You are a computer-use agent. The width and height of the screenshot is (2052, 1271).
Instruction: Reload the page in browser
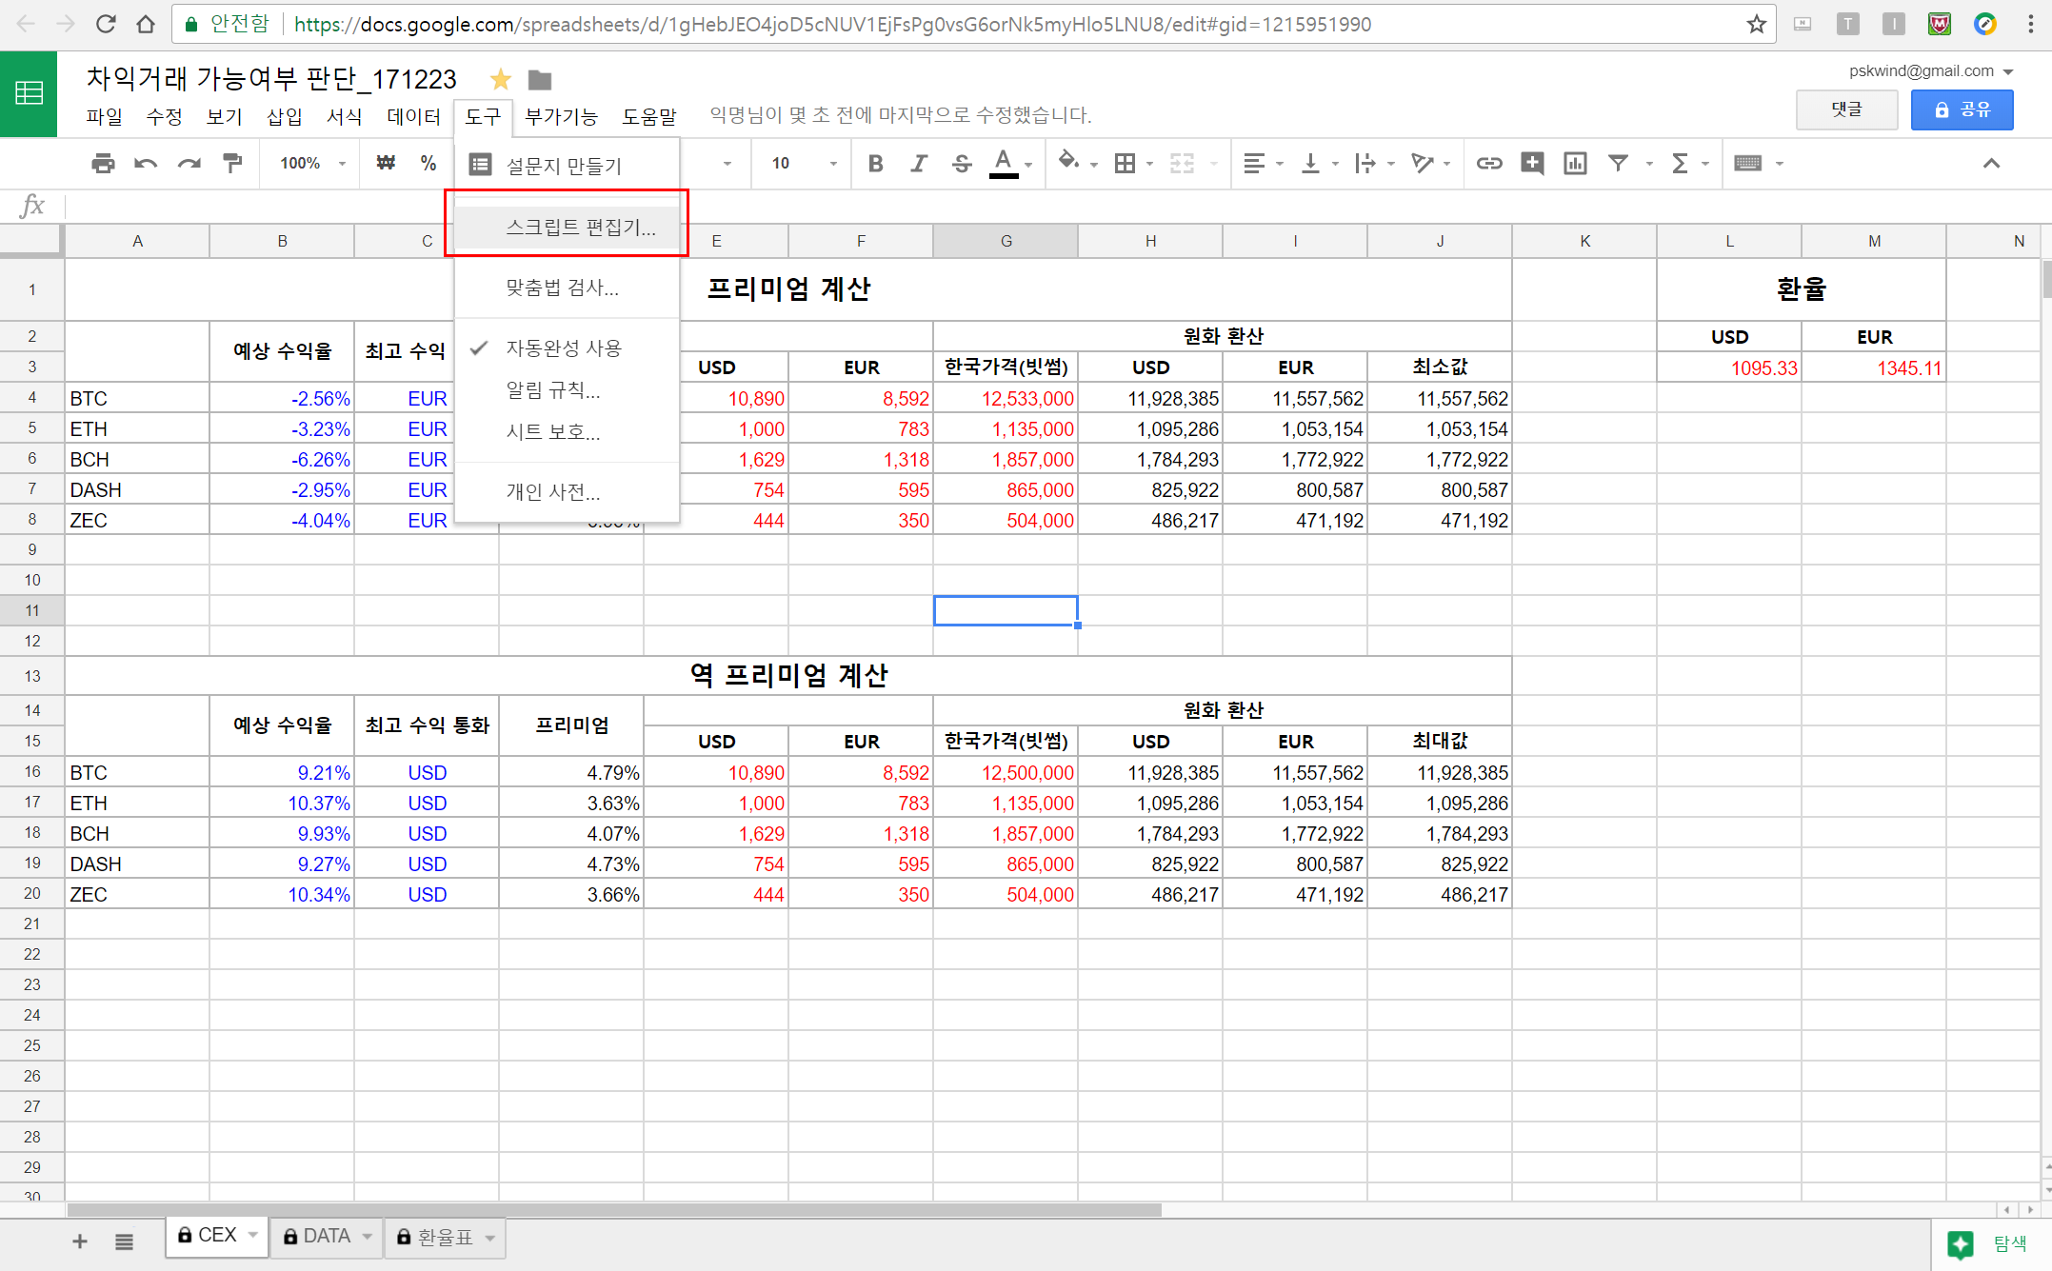click(x=106, y=24)
